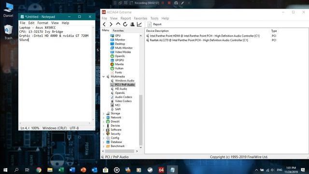This screenshot has width=309, height=174.
Task: Expand the Config tree node
Action: [103, 138]
